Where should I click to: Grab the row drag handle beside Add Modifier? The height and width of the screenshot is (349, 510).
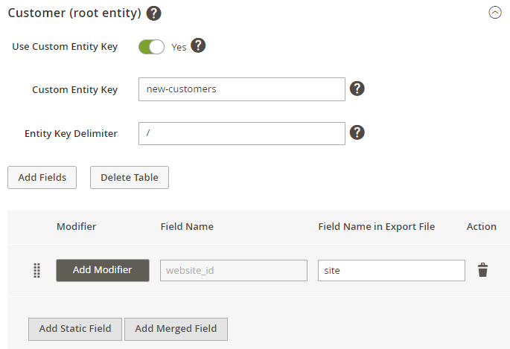36,270
